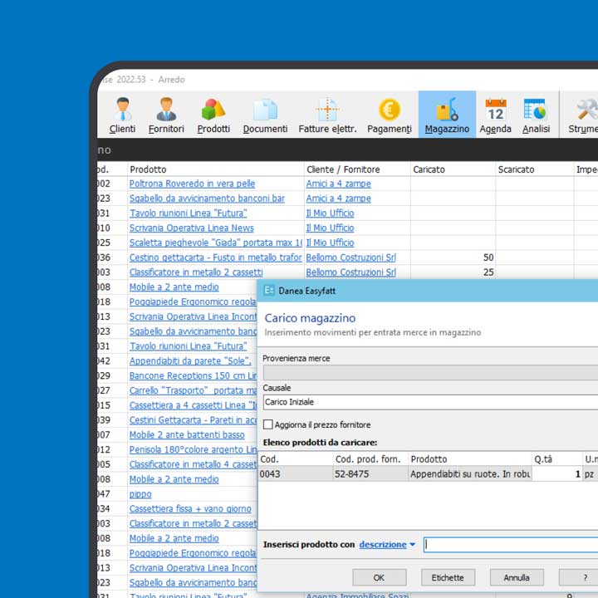Open 'Cestino gettacarta - Fusto in metallo' link

[x=216, y=257]
